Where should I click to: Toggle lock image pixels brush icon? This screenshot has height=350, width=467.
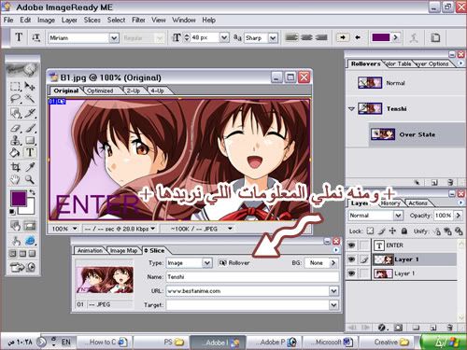381,231
